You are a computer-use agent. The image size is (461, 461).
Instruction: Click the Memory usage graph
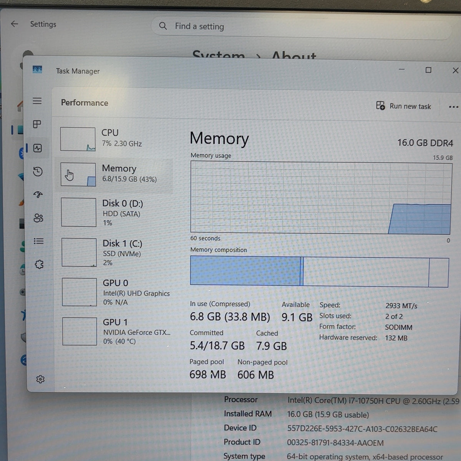click(321, 198)
